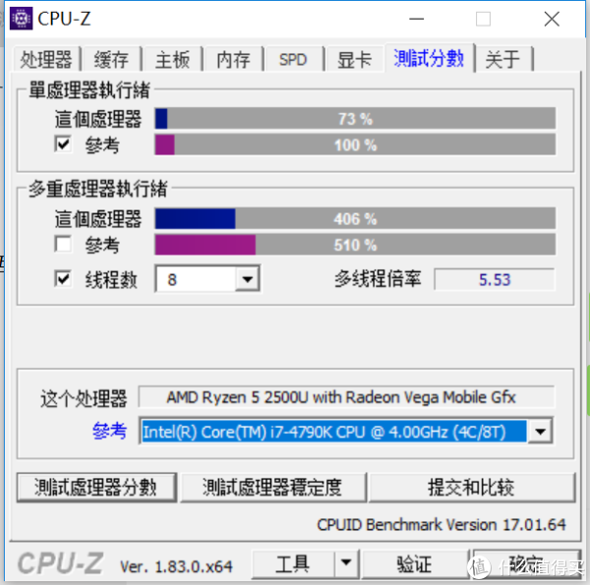The height and width of the screenshot is (585, 590).
Task: Open the thread count dropdown showing 8
Action: pos(247,279)
